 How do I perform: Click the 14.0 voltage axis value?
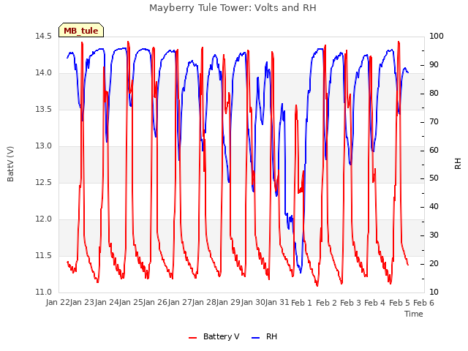(x=44, y=73)
